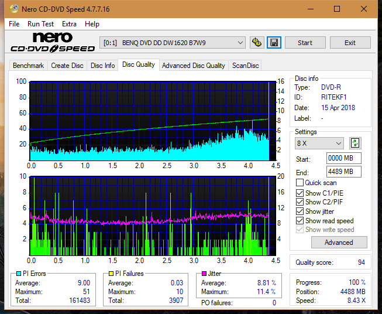Click the save floppy disk icon
382x314 pixels.
(274, 43)
